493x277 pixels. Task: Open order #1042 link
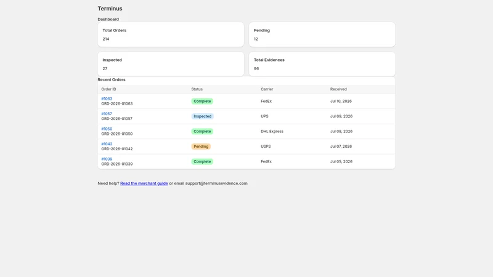(x=107, y=144)
